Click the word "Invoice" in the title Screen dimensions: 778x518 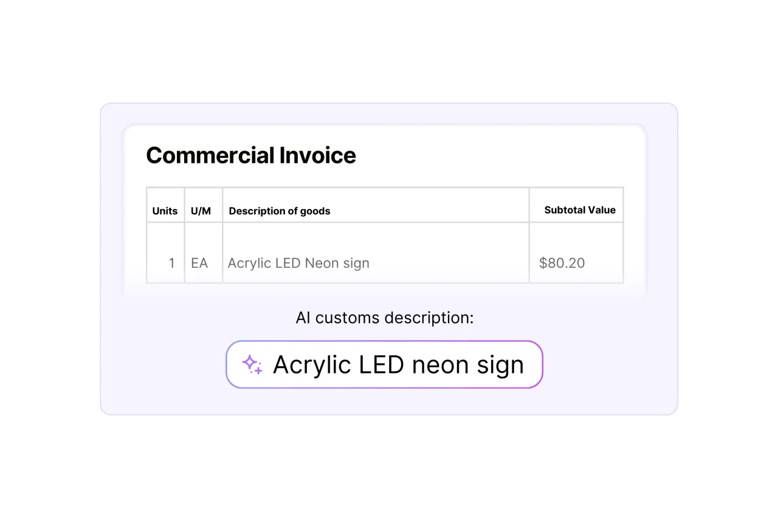[x=317, y=155]
